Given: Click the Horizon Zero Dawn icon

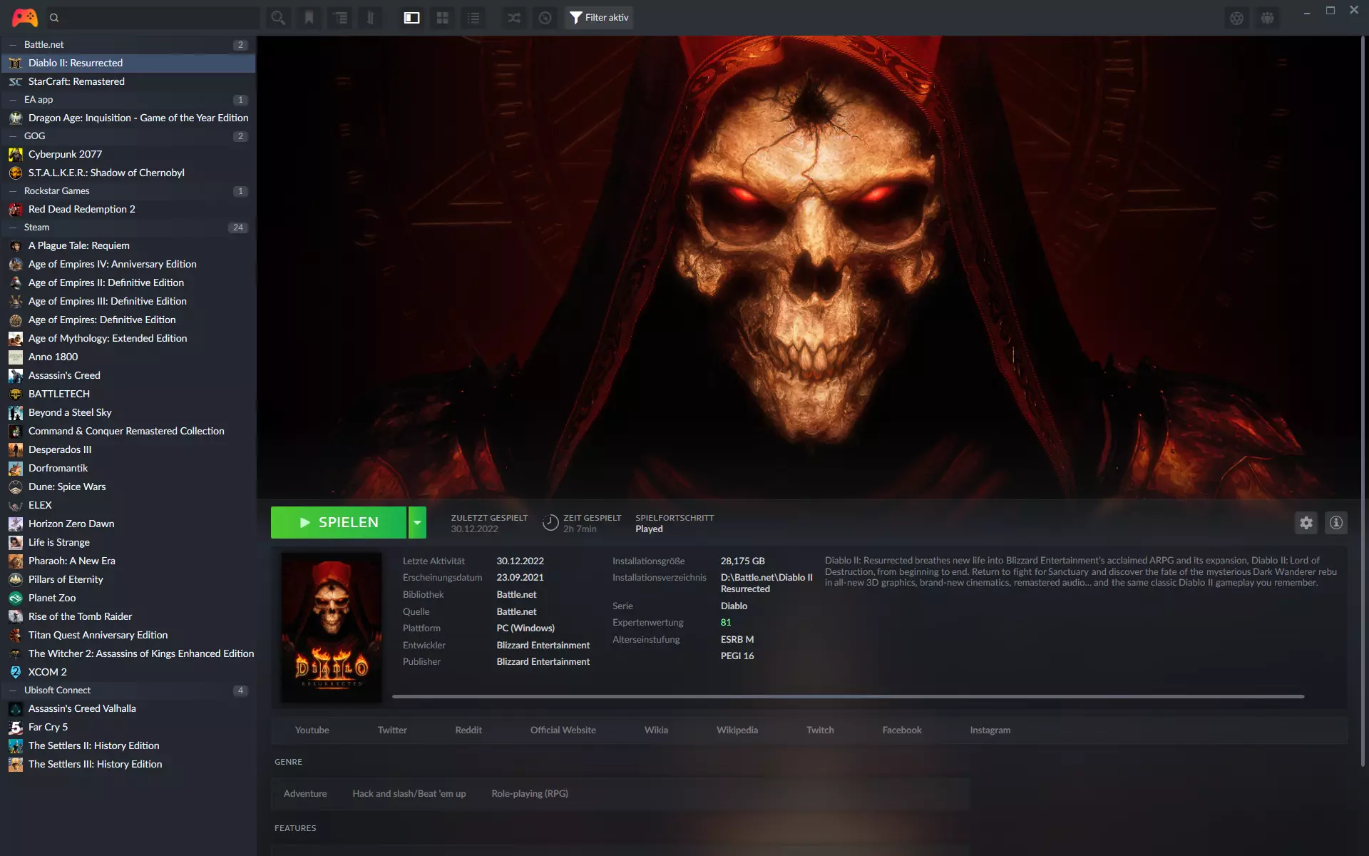Looking at the screenshot, I should 16,524.
